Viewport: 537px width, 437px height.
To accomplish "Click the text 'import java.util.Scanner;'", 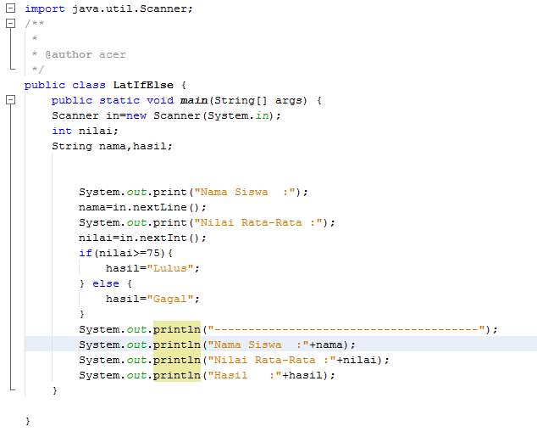I will (109, 8).
